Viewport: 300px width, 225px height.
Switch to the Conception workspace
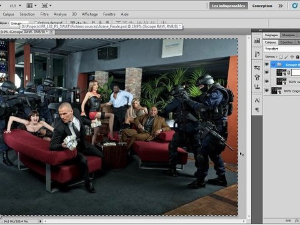click(262, 6)
